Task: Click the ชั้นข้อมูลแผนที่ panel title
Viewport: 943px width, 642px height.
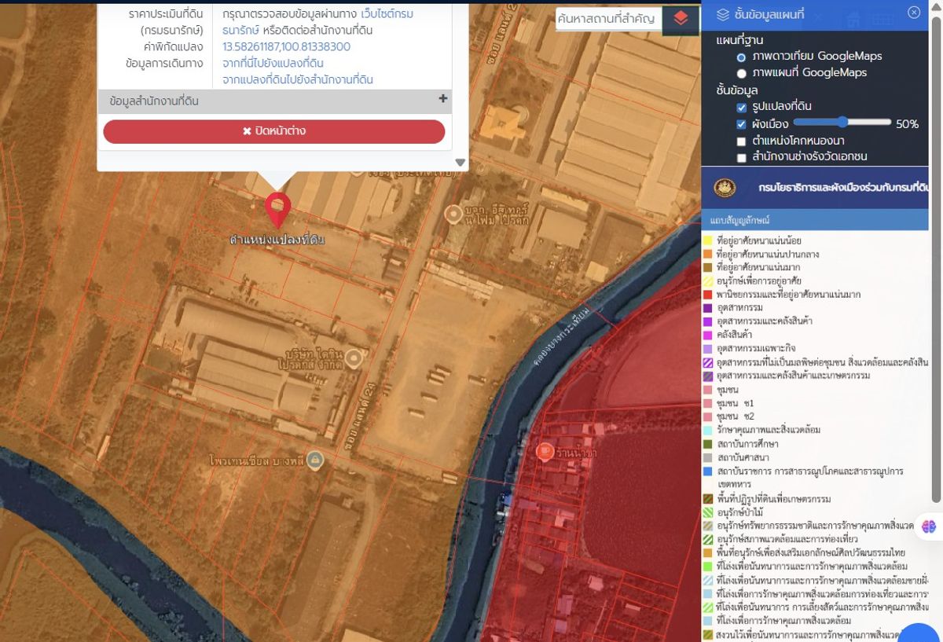Action: [769, 14]
